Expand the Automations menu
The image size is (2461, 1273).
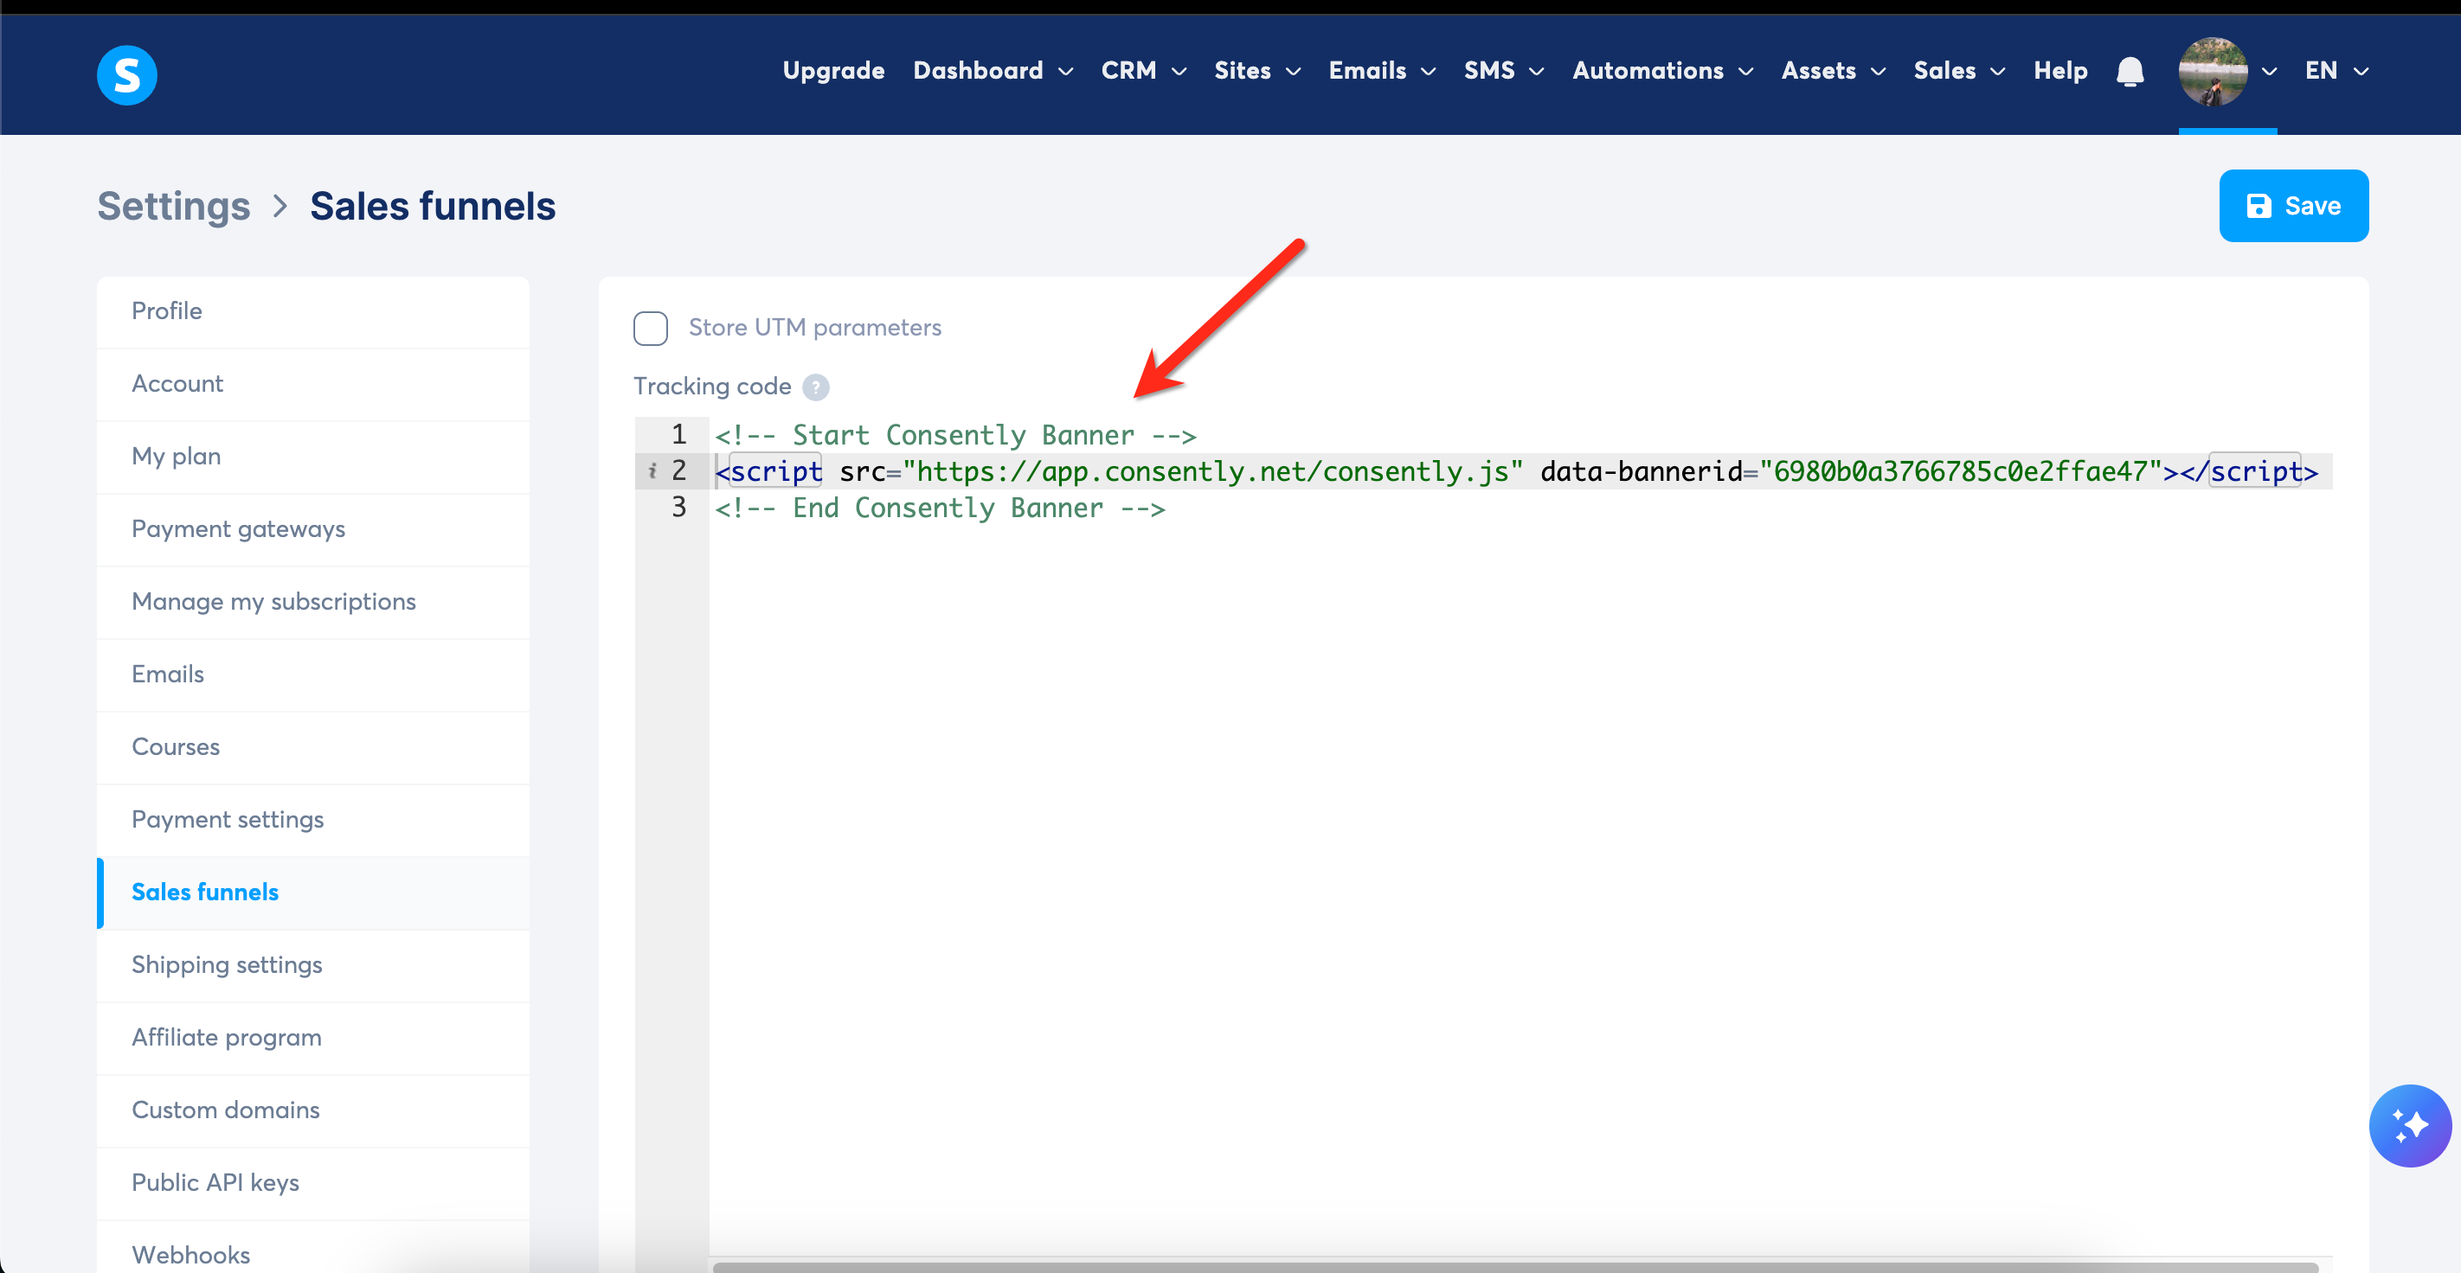[1661, 71]
